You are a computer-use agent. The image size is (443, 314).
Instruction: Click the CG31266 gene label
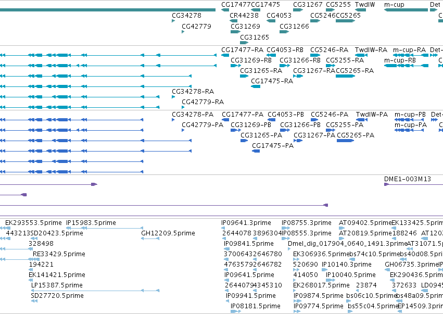coord(294,26)
